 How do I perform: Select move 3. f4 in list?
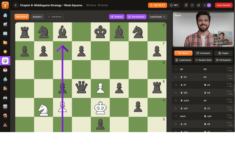point(183,85)
